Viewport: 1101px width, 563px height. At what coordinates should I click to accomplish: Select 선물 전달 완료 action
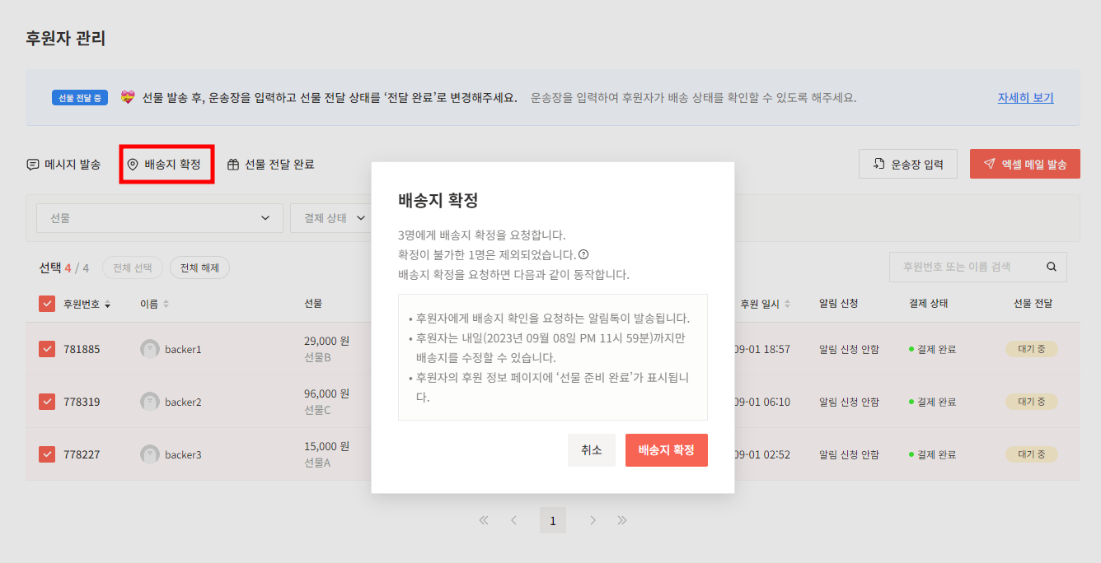pyautogui.click(x=271, y=165)
